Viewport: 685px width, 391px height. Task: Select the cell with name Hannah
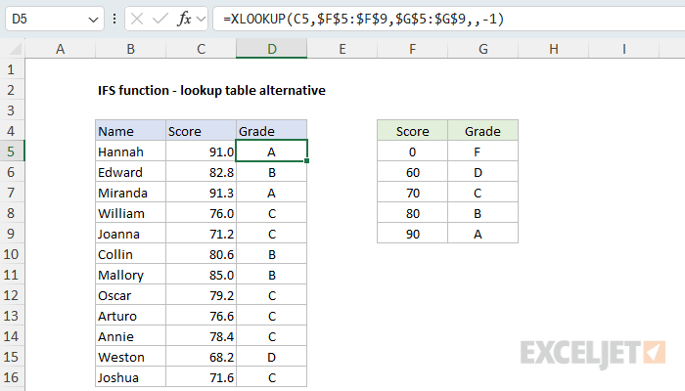[130, 152]
